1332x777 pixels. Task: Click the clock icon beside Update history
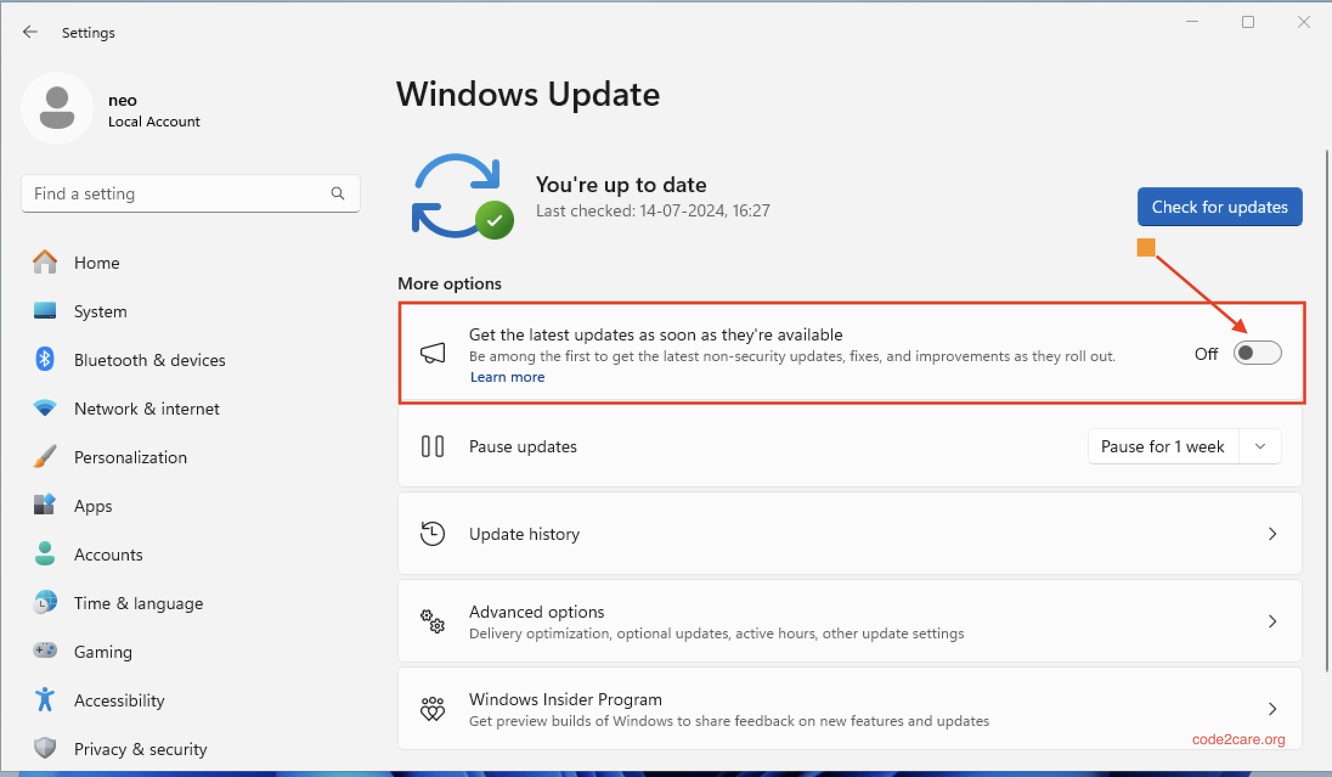pyautogui.click(x=432, y=533)
